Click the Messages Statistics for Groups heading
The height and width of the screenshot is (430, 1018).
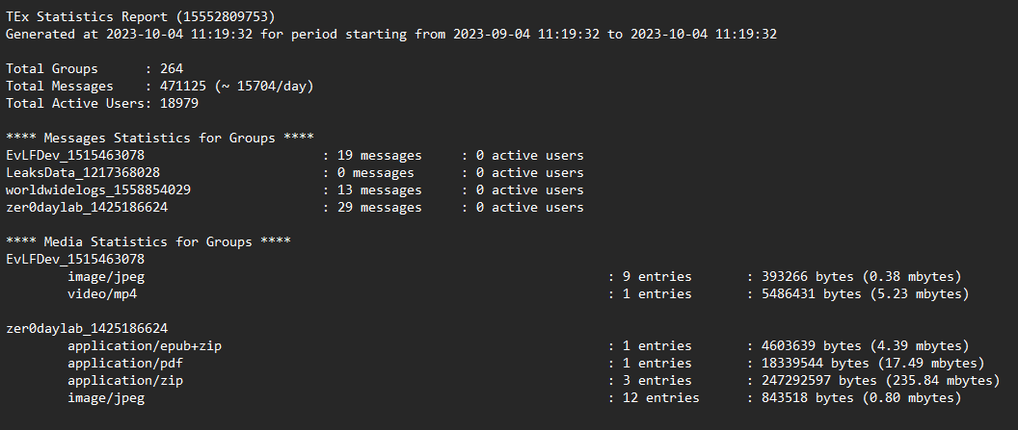(x=160, y=138)
